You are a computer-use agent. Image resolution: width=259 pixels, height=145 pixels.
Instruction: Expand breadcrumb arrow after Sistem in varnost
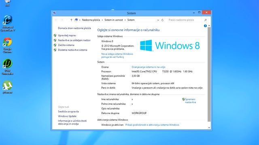pyautogui.click(x=125, y=20)
